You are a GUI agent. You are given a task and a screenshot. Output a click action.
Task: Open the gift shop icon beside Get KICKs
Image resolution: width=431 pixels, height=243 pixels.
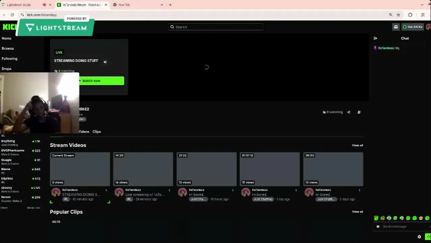pyautogui.click(x=396, y=27)
